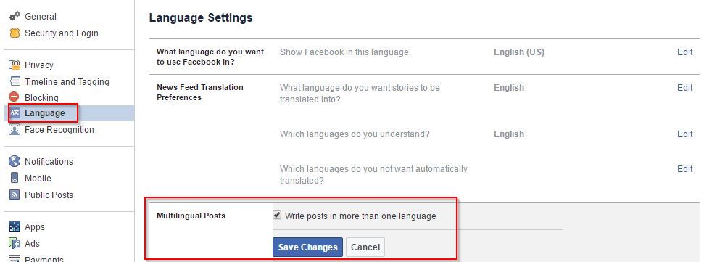Click the Notifications globe icon
This screenshot has width=704, height=262.
click(15, 162)
